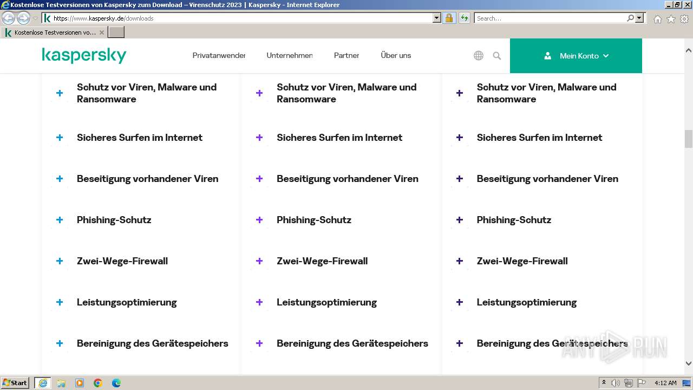Open a new blank tab

(x=116, y=32)
